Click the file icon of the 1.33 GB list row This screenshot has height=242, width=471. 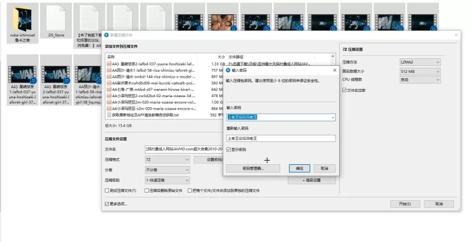pos(109,64)
